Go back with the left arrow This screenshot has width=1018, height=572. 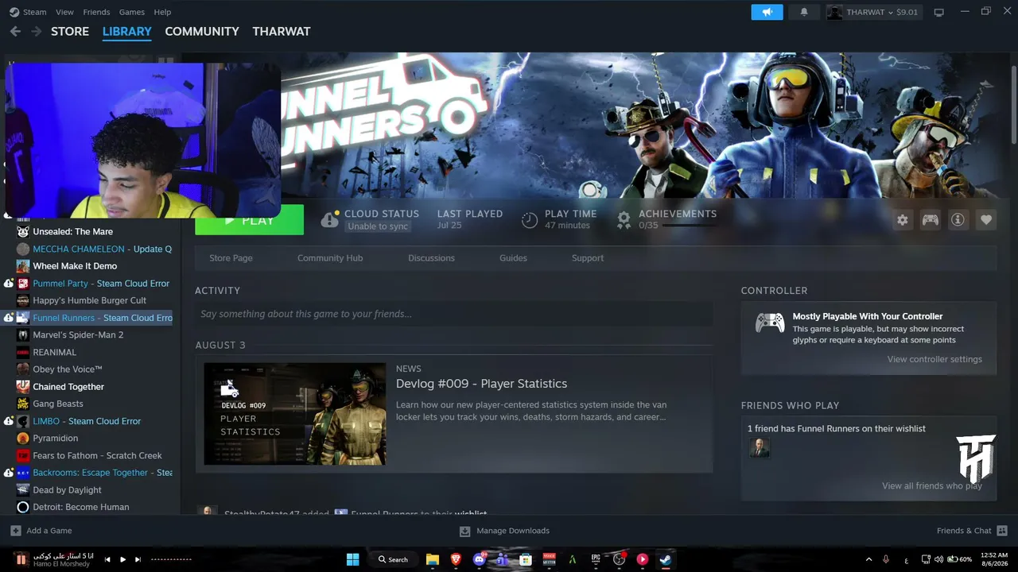[15, 31]
